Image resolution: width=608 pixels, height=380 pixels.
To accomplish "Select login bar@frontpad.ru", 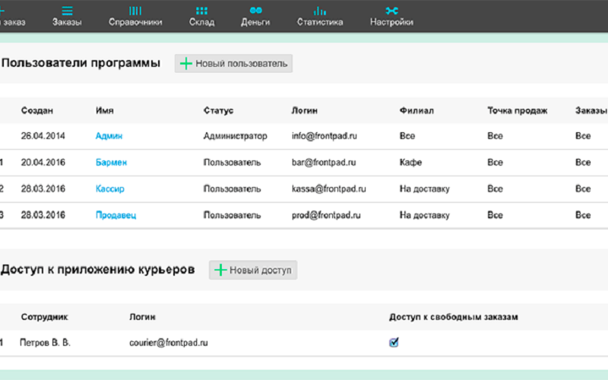I will pyautogui.click(x=324, y=163).
